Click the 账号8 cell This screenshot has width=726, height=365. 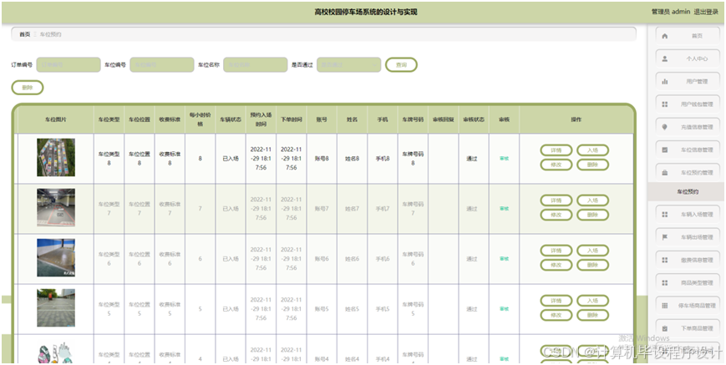click(x=322, y=159)
